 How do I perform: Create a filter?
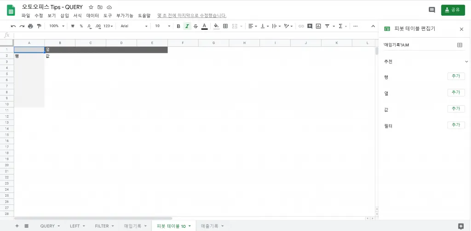click(327, 26)
